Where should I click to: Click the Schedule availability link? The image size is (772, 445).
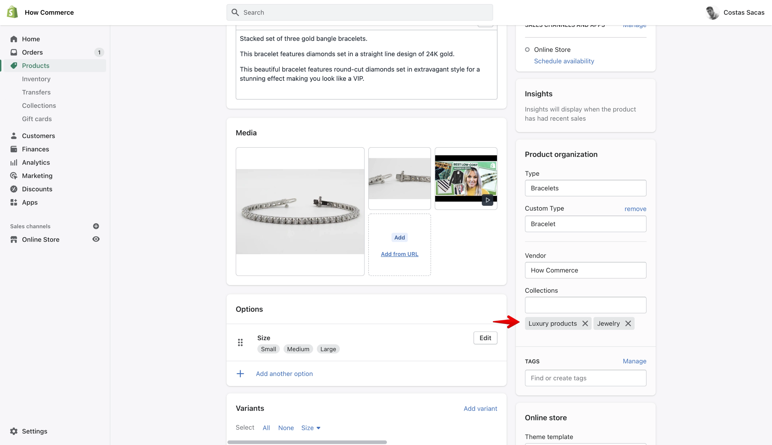[x=564, y=61]
